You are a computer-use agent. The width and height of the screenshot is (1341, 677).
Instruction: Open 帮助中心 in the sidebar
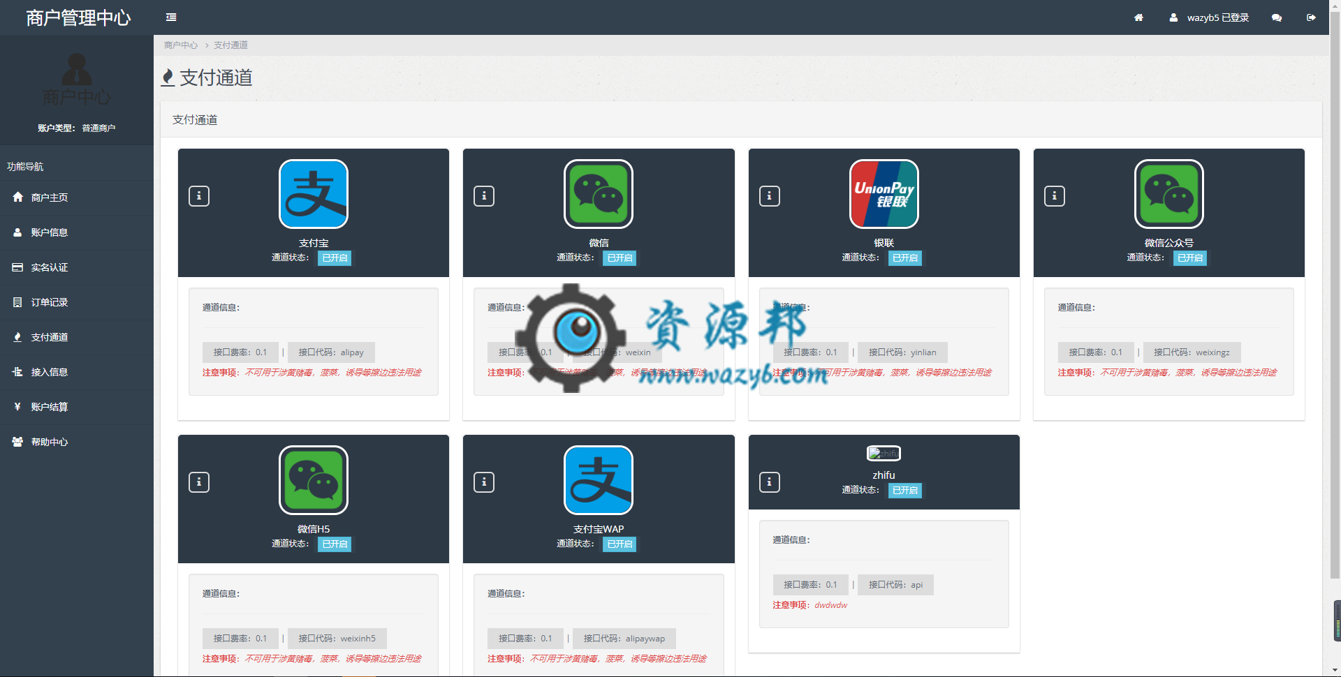tap(77, 442)
